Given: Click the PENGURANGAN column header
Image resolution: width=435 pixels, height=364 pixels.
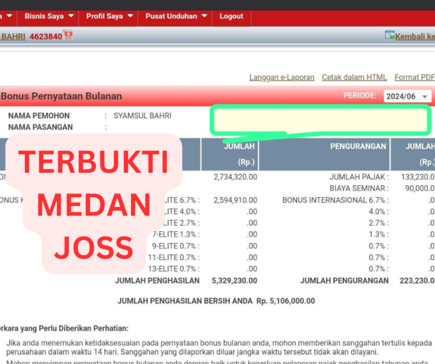Looking at the screenshot, I should [358, 146].
